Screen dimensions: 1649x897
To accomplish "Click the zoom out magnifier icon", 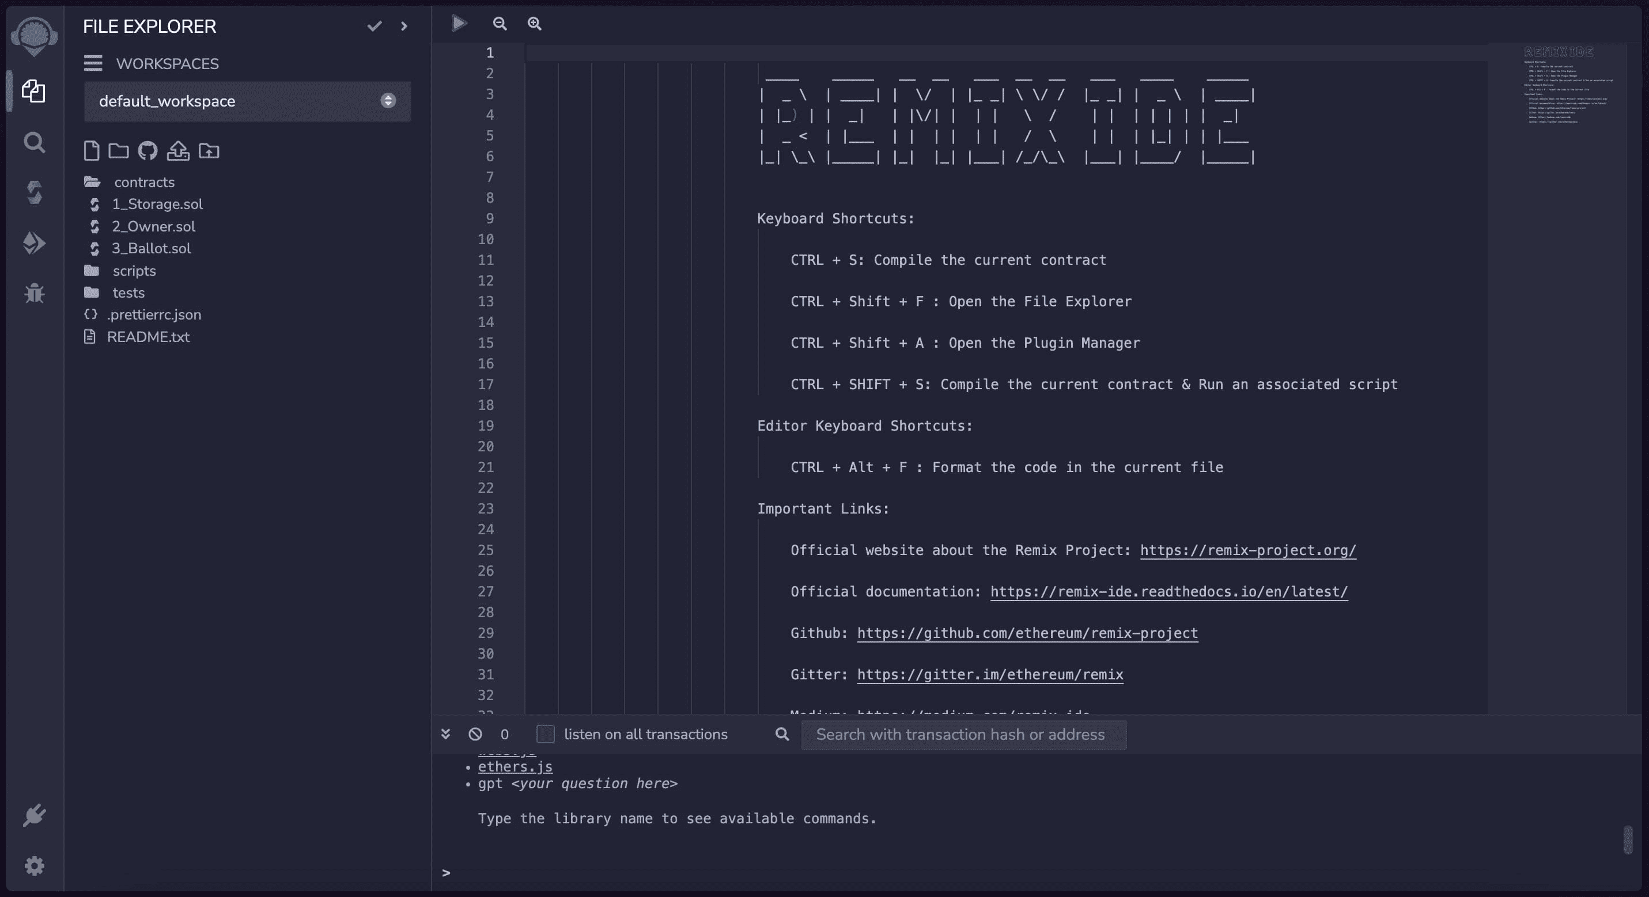I will (x=500, y=24).
